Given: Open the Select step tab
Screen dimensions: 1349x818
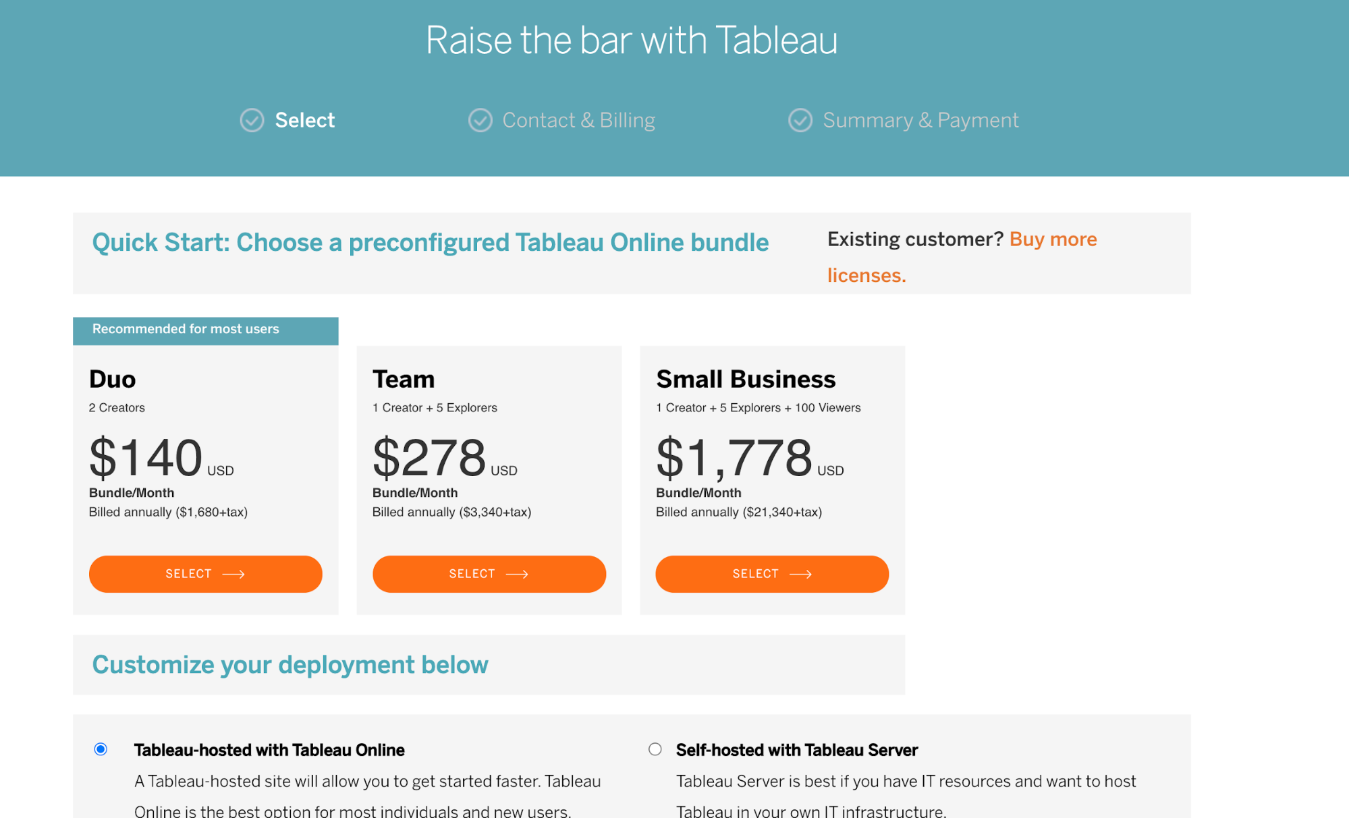Looking at the screenshot, I should (x=304, y=120).
